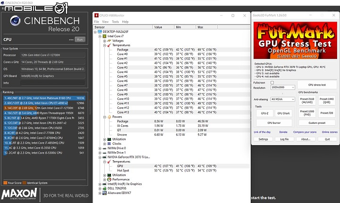Click the NVIDIA GeForce RTX 3070 Ti card icon

click(x=104, y=157)
